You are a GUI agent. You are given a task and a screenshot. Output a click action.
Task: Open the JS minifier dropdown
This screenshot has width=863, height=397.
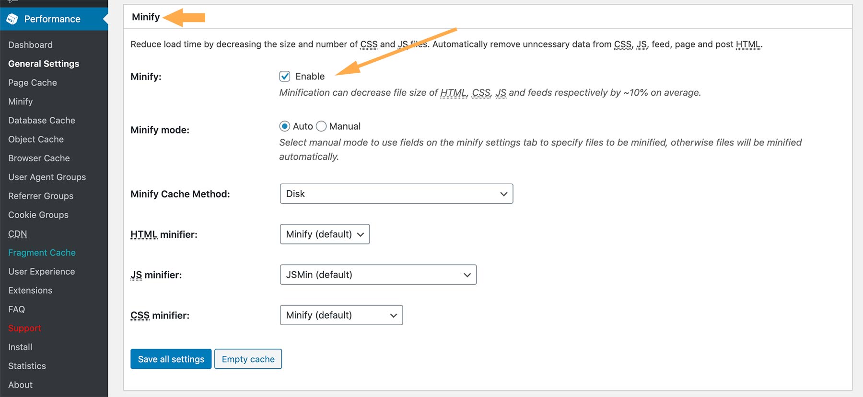378,275
